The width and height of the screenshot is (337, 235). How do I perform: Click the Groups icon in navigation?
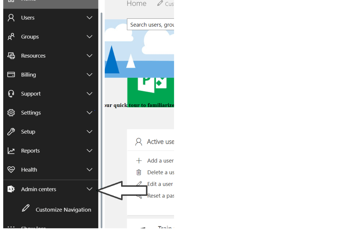[11, 37]
